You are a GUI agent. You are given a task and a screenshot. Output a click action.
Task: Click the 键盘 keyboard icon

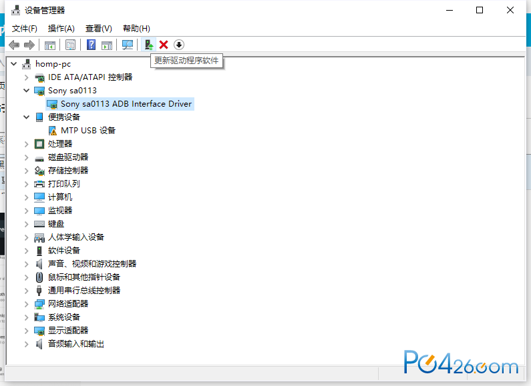pos(39,224)
